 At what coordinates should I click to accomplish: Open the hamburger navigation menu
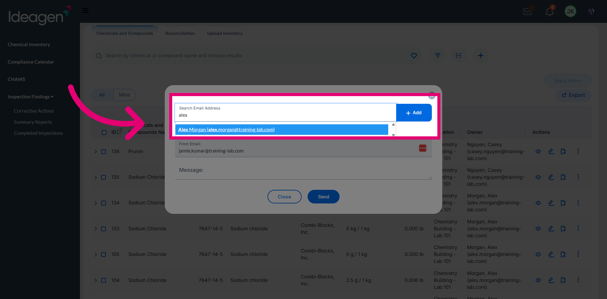85,10
